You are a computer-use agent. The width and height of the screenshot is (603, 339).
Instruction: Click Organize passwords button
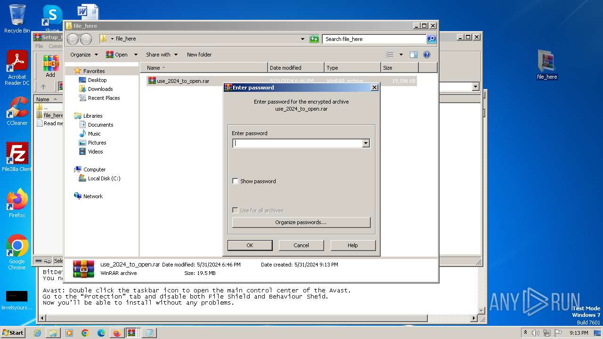click(x=301, y=222)
